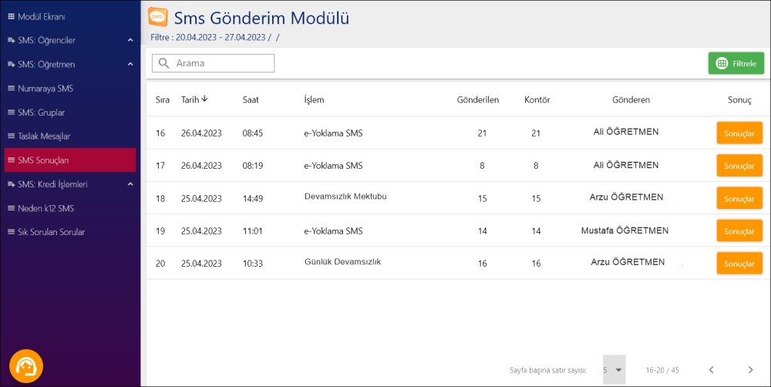Collapse the SMS: Kredi İşlemleri section
Viewport: 771px width, 387px height.
pos(130,184)
